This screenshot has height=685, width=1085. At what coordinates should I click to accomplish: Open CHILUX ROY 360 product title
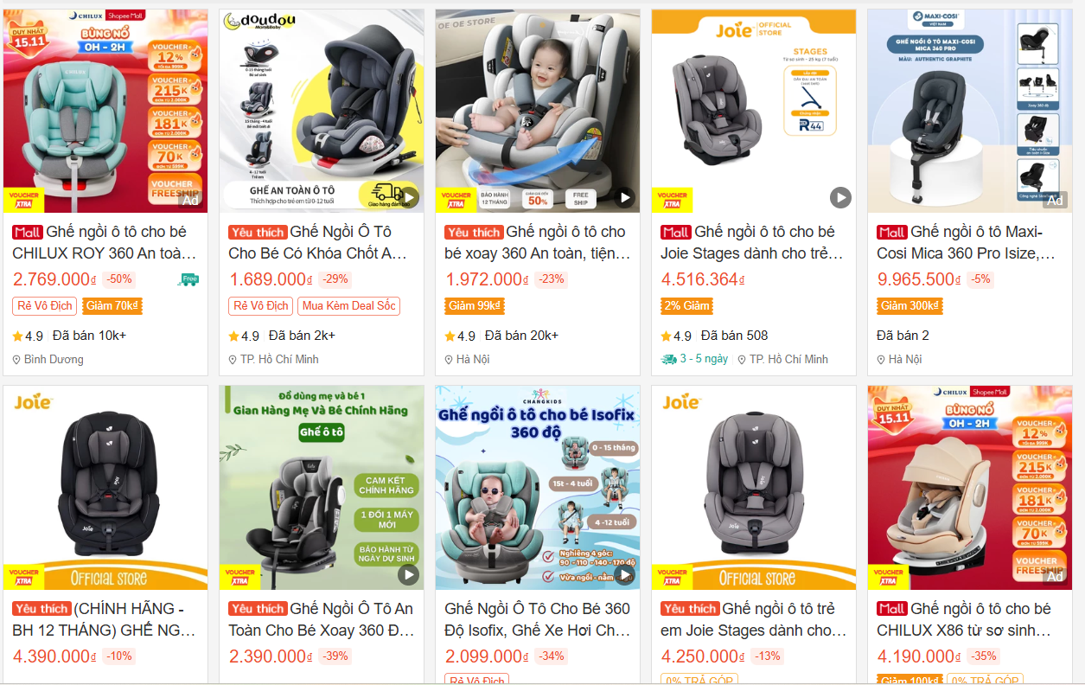coord(105,243)
